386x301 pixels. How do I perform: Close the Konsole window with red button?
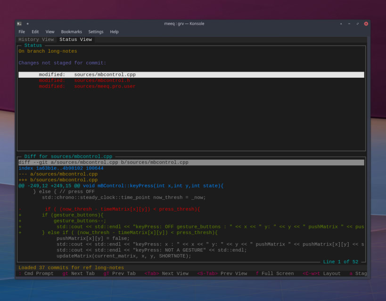tap(366, 24)
